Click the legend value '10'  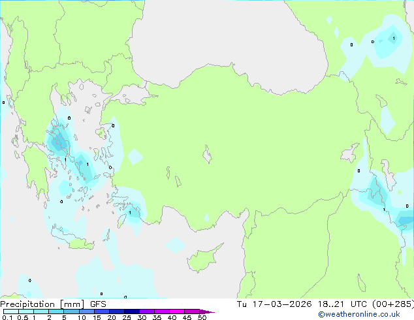coord(82,317)
